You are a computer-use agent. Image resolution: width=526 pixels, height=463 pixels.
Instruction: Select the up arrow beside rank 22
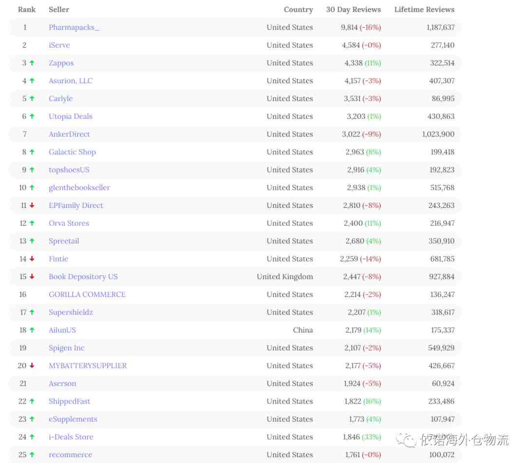(x=32, y=401)
